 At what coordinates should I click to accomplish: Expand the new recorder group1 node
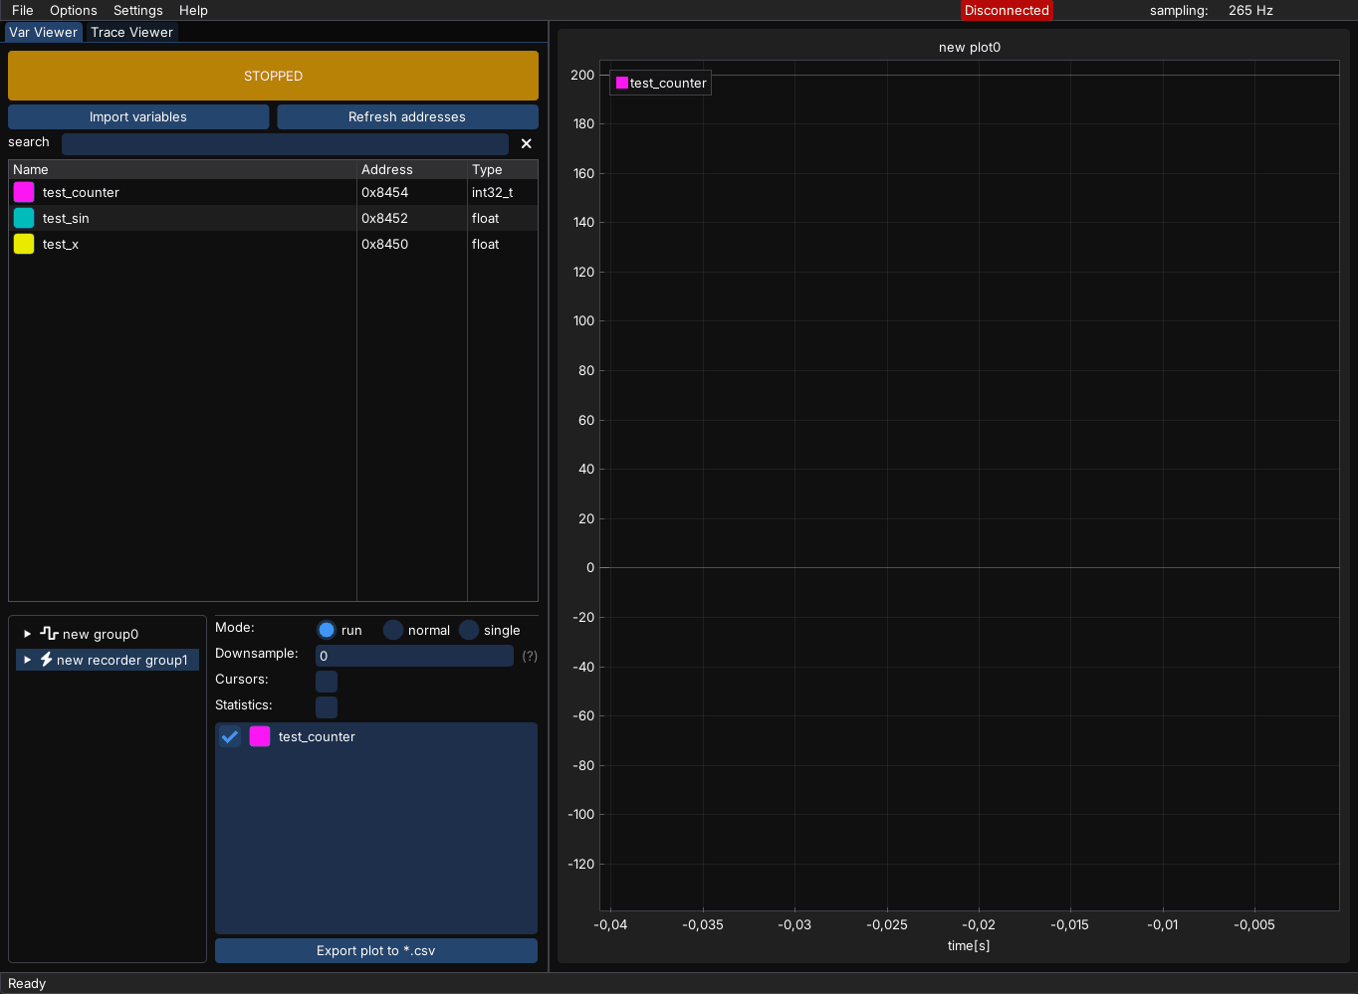click(28, 660)
